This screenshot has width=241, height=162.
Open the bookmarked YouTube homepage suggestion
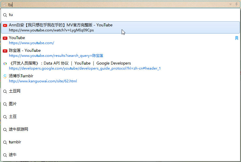click(x=120, y=40)
